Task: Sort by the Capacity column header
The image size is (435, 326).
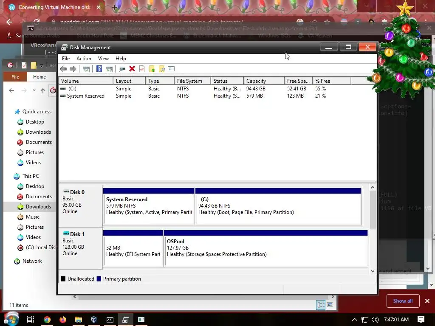Action: click(x=264, y=81)
